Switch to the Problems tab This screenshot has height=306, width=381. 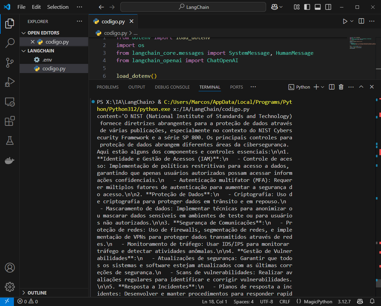108,87
